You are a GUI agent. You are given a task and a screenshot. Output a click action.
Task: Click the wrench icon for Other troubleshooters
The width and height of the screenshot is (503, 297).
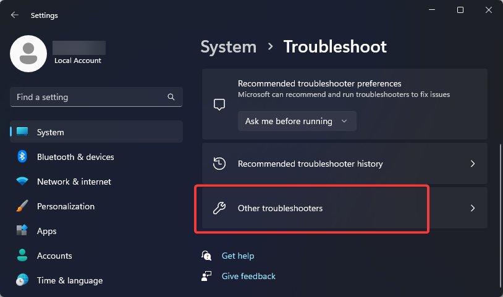pyautogui.click(x=219, y=208)
